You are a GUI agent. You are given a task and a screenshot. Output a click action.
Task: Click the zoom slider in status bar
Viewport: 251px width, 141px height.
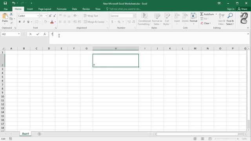point(227,139)
